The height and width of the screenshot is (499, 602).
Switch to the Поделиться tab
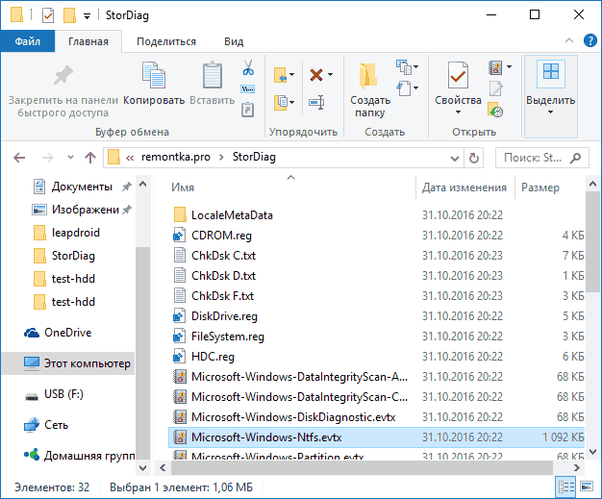tap(166, 41)
